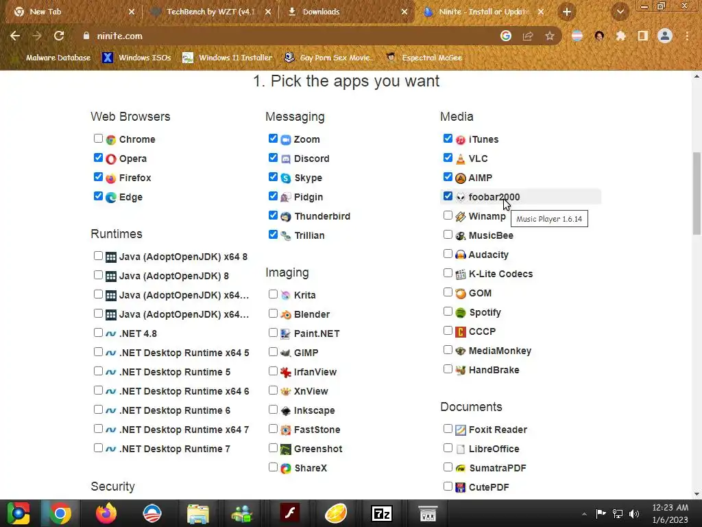The height and width of the screenshot is (527, 702).
Task: Click the Google icon in address bar
Action: tap(506, 36)
